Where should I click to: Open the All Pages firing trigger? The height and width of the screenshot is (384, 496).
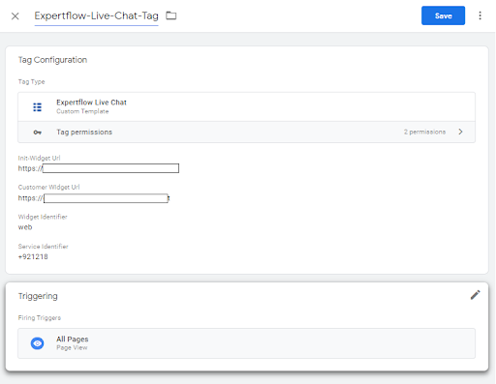[246, 343]
